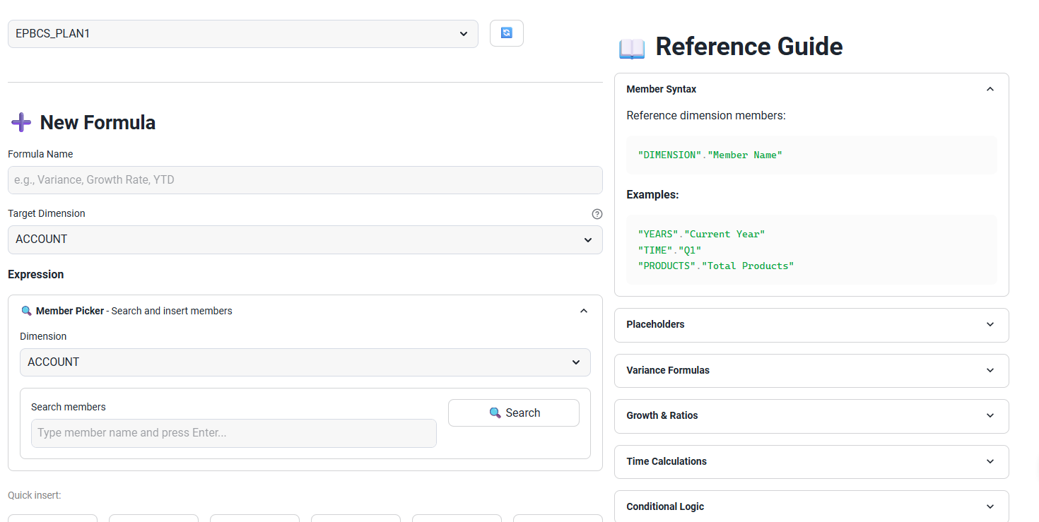Click the purple plus icon by New Formula
1039x522 pixels.
pos(21,122)
